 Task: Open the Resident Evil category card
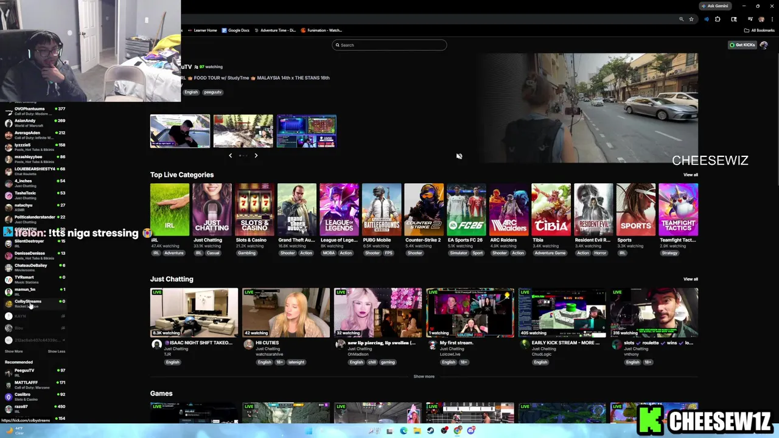coord(593,210)
